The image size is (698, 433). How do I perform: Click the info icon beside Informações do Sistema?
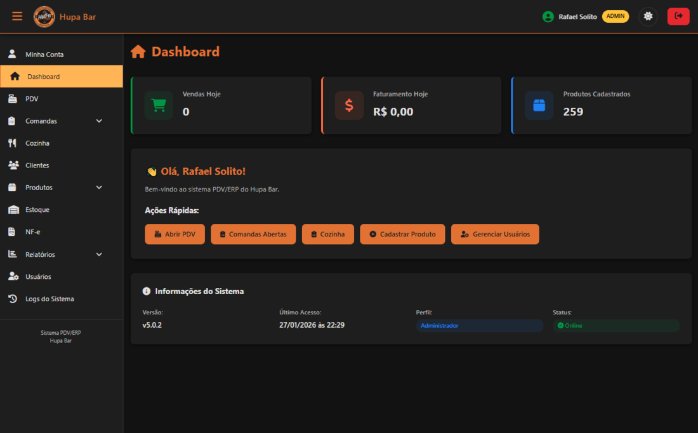coord(146,291)
